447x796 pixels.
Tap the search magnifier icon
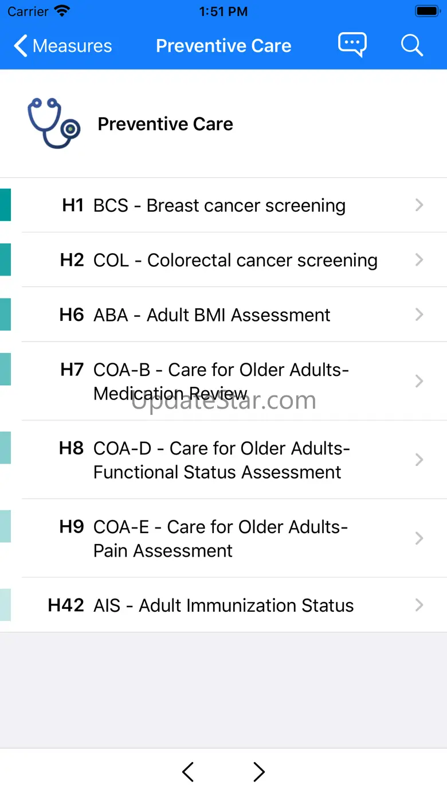411,45
